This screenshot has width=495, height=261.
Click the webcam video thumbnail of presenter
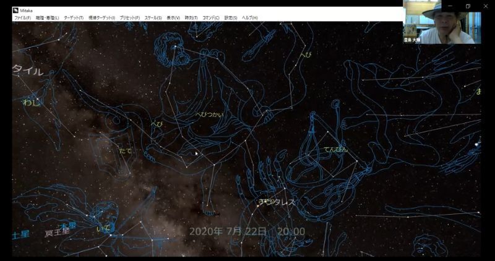click(x=441, y=22)
